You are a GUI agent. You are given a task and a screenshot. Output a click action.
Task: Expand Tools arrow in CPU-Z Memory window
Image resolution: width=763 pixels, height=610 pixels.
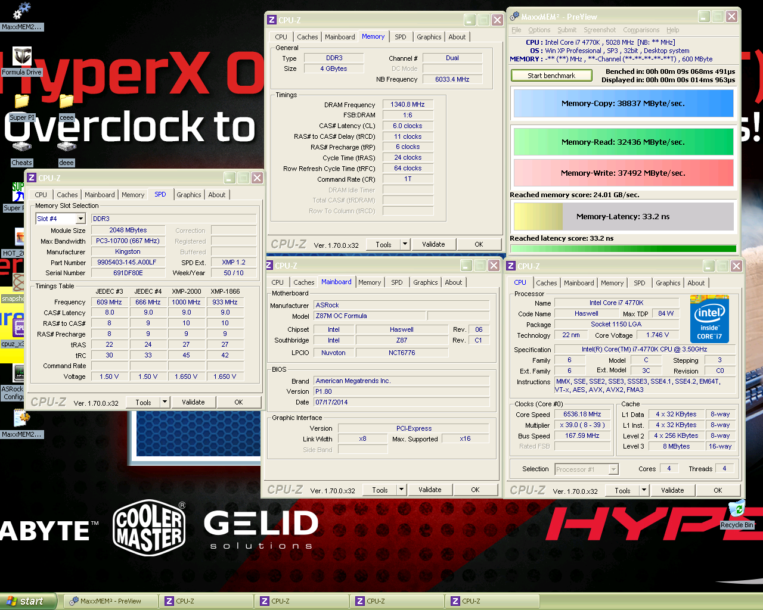coord(405,244)
